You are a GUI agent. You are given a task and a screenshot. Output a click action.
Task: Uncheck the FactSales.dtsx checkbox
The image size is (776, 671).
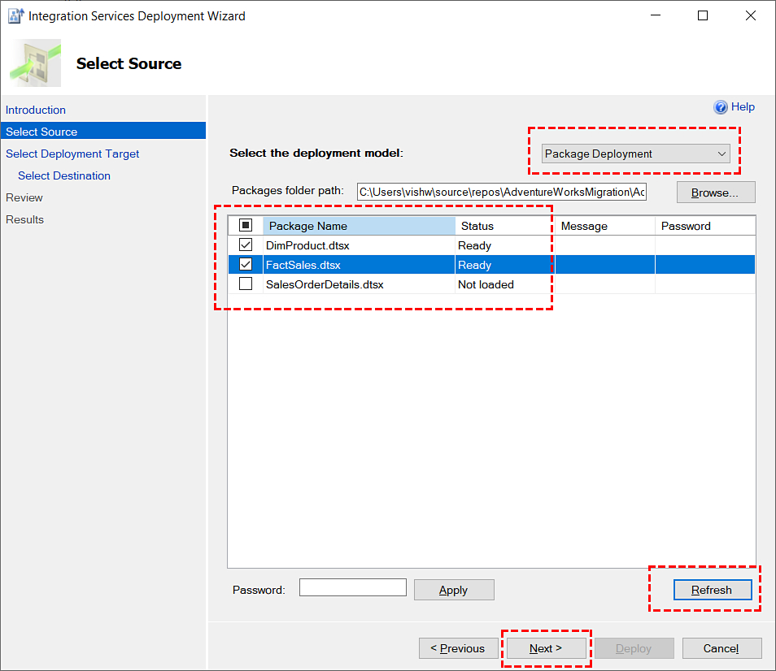[x=246, y=264]
